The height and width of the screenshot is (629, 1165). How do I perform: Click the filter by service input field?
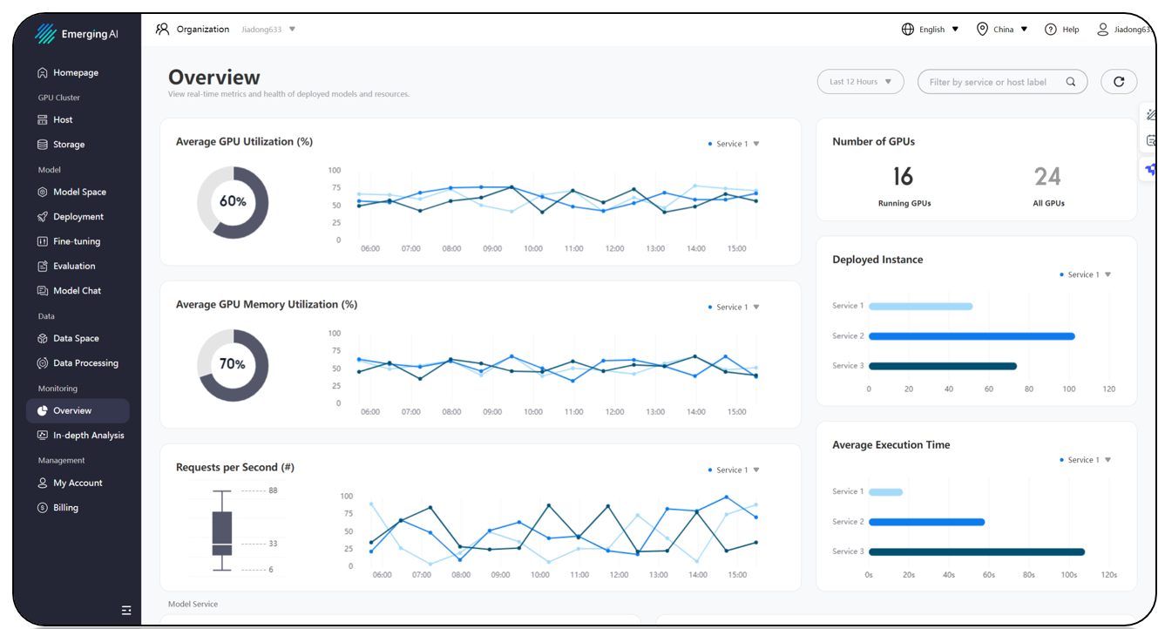point(1002,82)
